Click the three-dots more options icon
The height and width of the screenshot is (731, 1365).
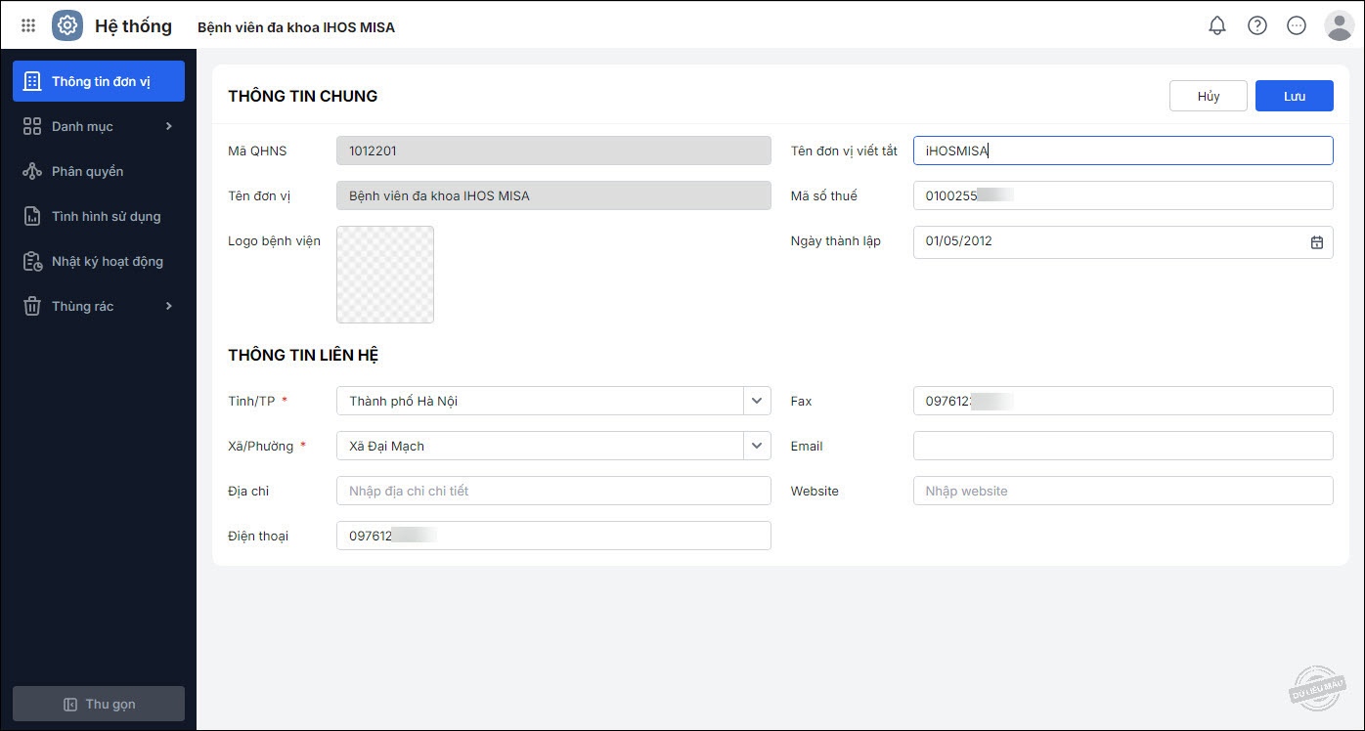(x=1297, y=26)
